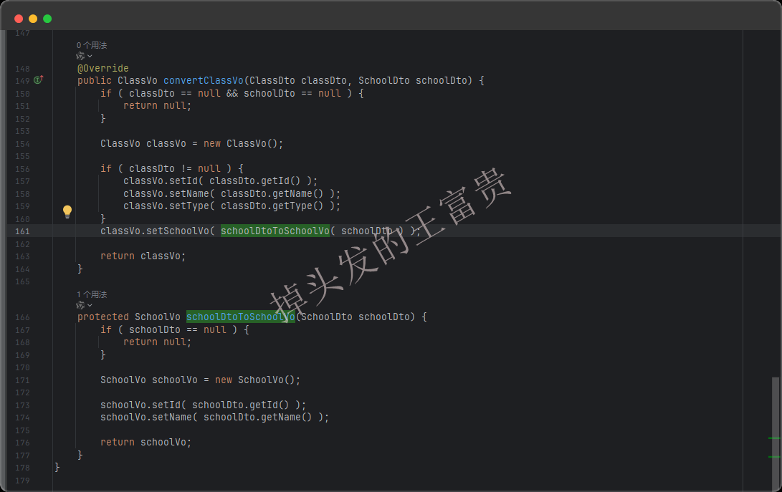
Task: Click line number 178 in the gutter
Action: (22, 468)
